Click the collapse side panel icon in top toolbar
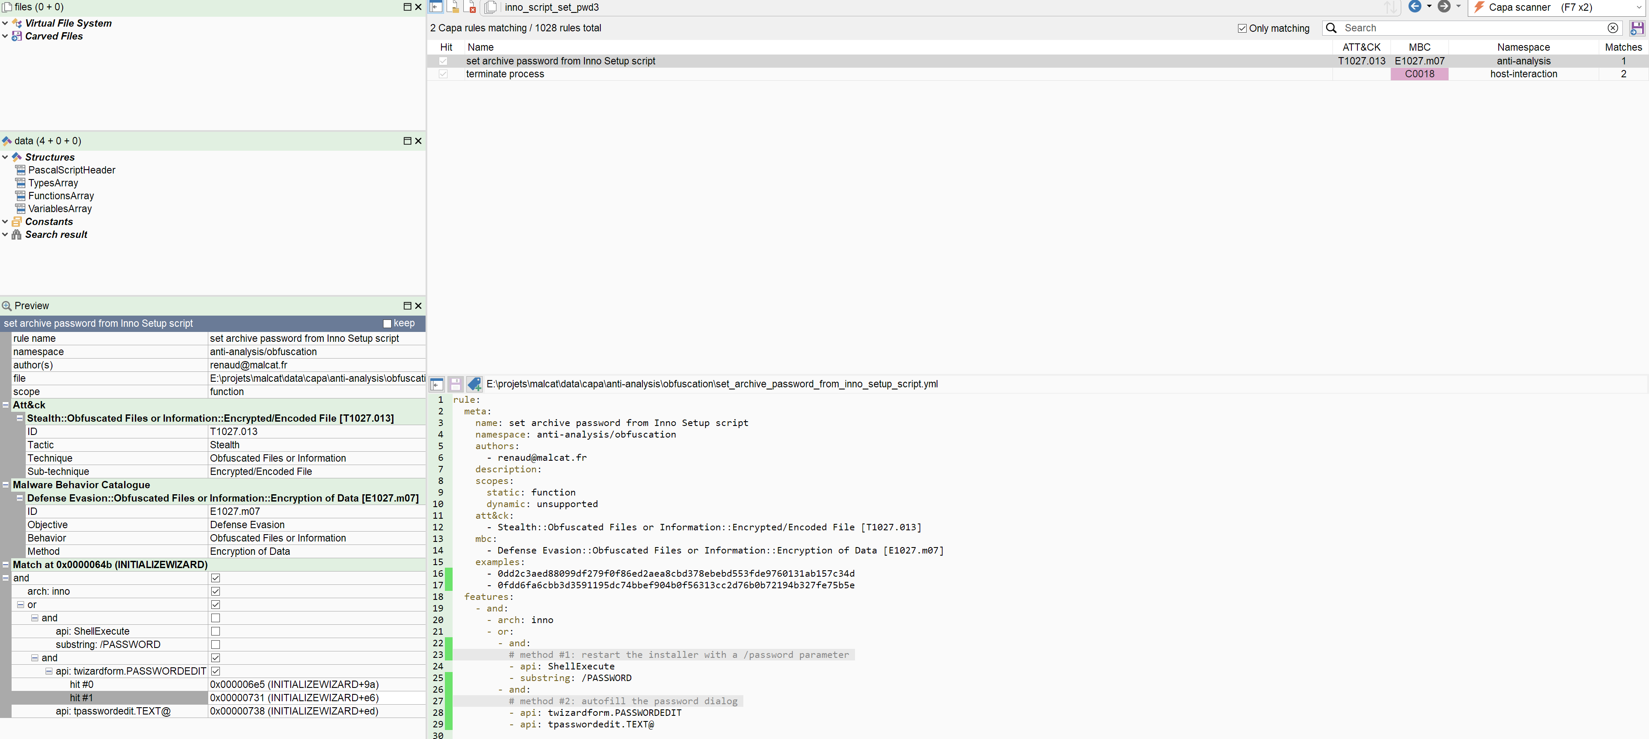This screenshot has height=739, width=1649. pyautogui.click(x=436, y=7)
